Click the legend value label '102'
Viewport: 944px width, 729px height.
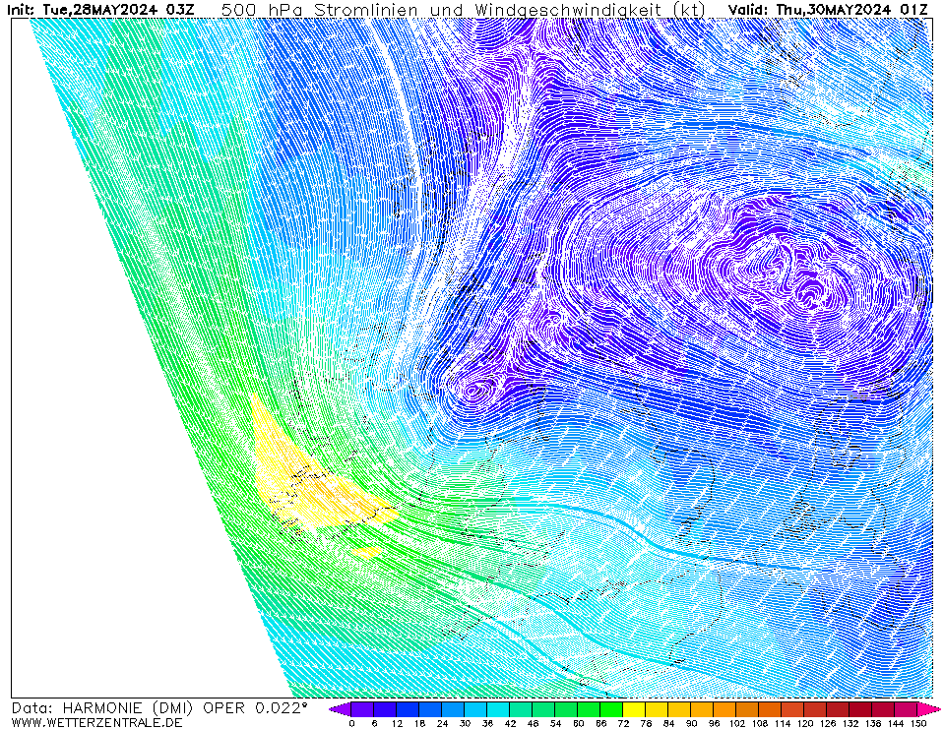pos(737,723)
